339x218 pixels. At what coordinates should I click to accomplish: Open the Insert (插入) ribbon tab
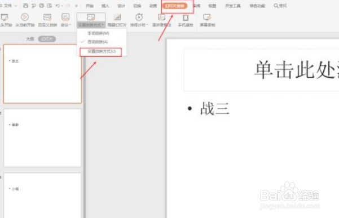105,6
